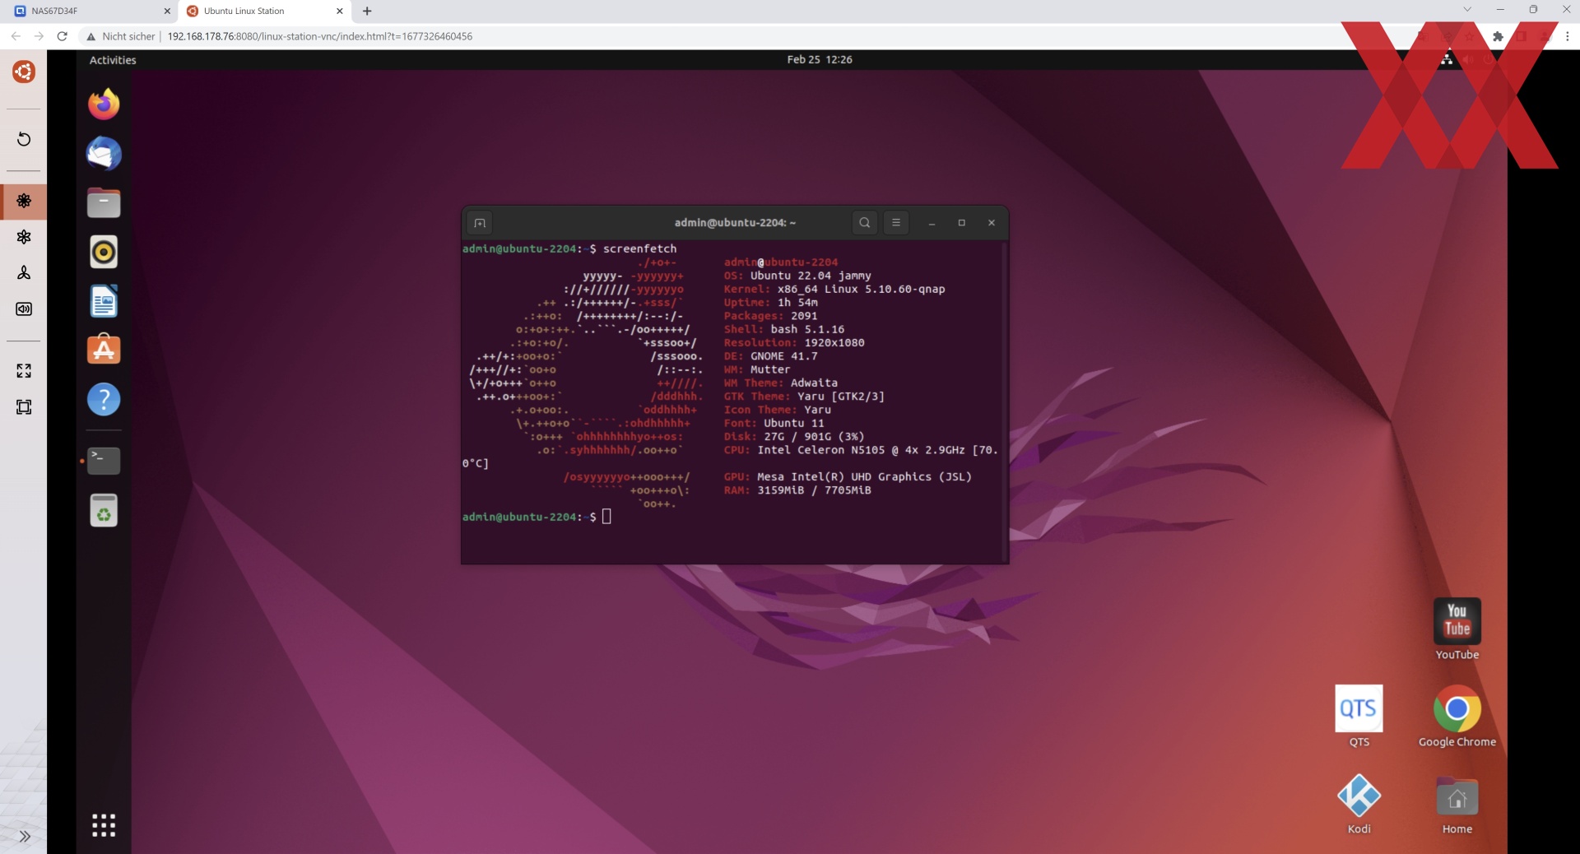Image resolution: width=1580 pixels, height=854 pixels.
Task: Click the circular refresh arrow in Linux Station sidebar
Action: tap(24, 139)
